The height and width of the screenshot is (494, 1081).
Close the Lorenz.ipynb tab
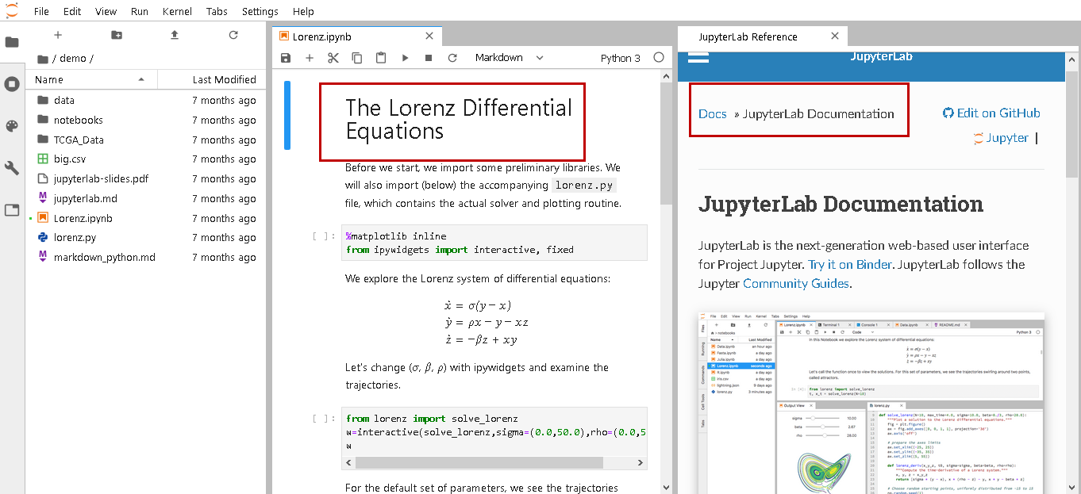[x=429, y=36]
